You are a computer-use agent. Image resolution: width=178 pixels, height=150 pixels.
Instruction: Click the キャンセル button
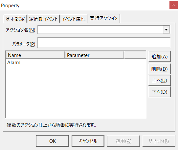[88, 141]
